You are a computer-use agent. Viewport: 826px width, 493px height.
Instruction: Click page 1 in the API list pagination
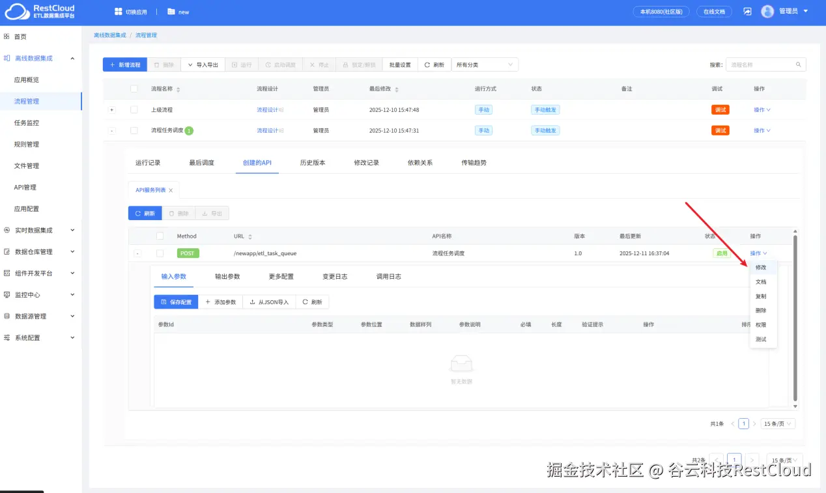click(x=743, y=423)
